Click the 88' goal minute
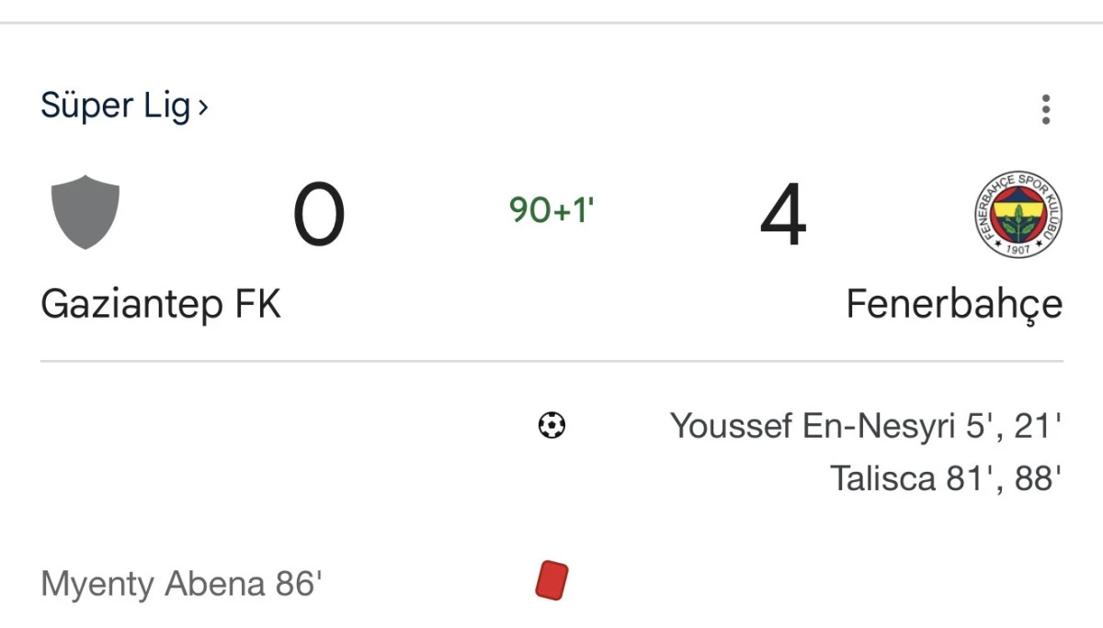Image resolution: width=1103 pixels, height=628 pixels. tap(1038, 478)
